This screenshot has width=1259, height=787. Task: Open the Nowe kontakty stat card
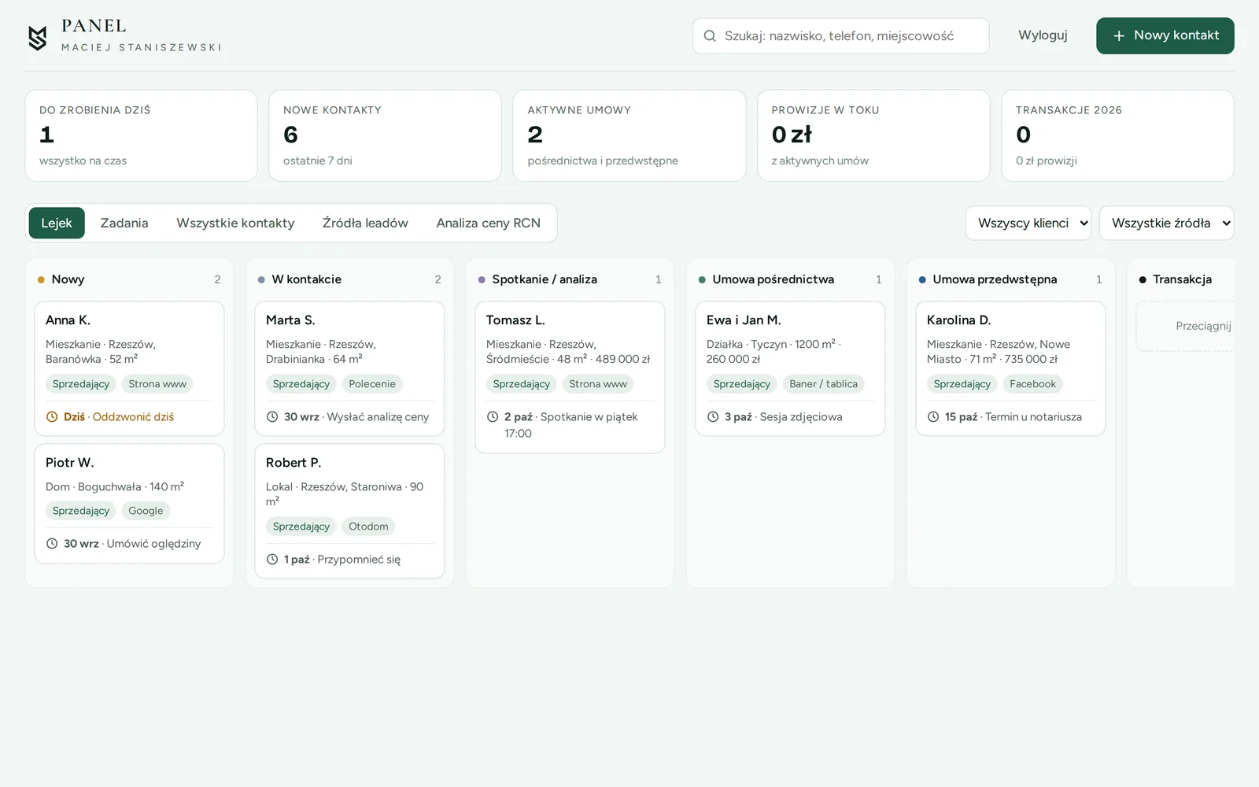click(385, 135)
